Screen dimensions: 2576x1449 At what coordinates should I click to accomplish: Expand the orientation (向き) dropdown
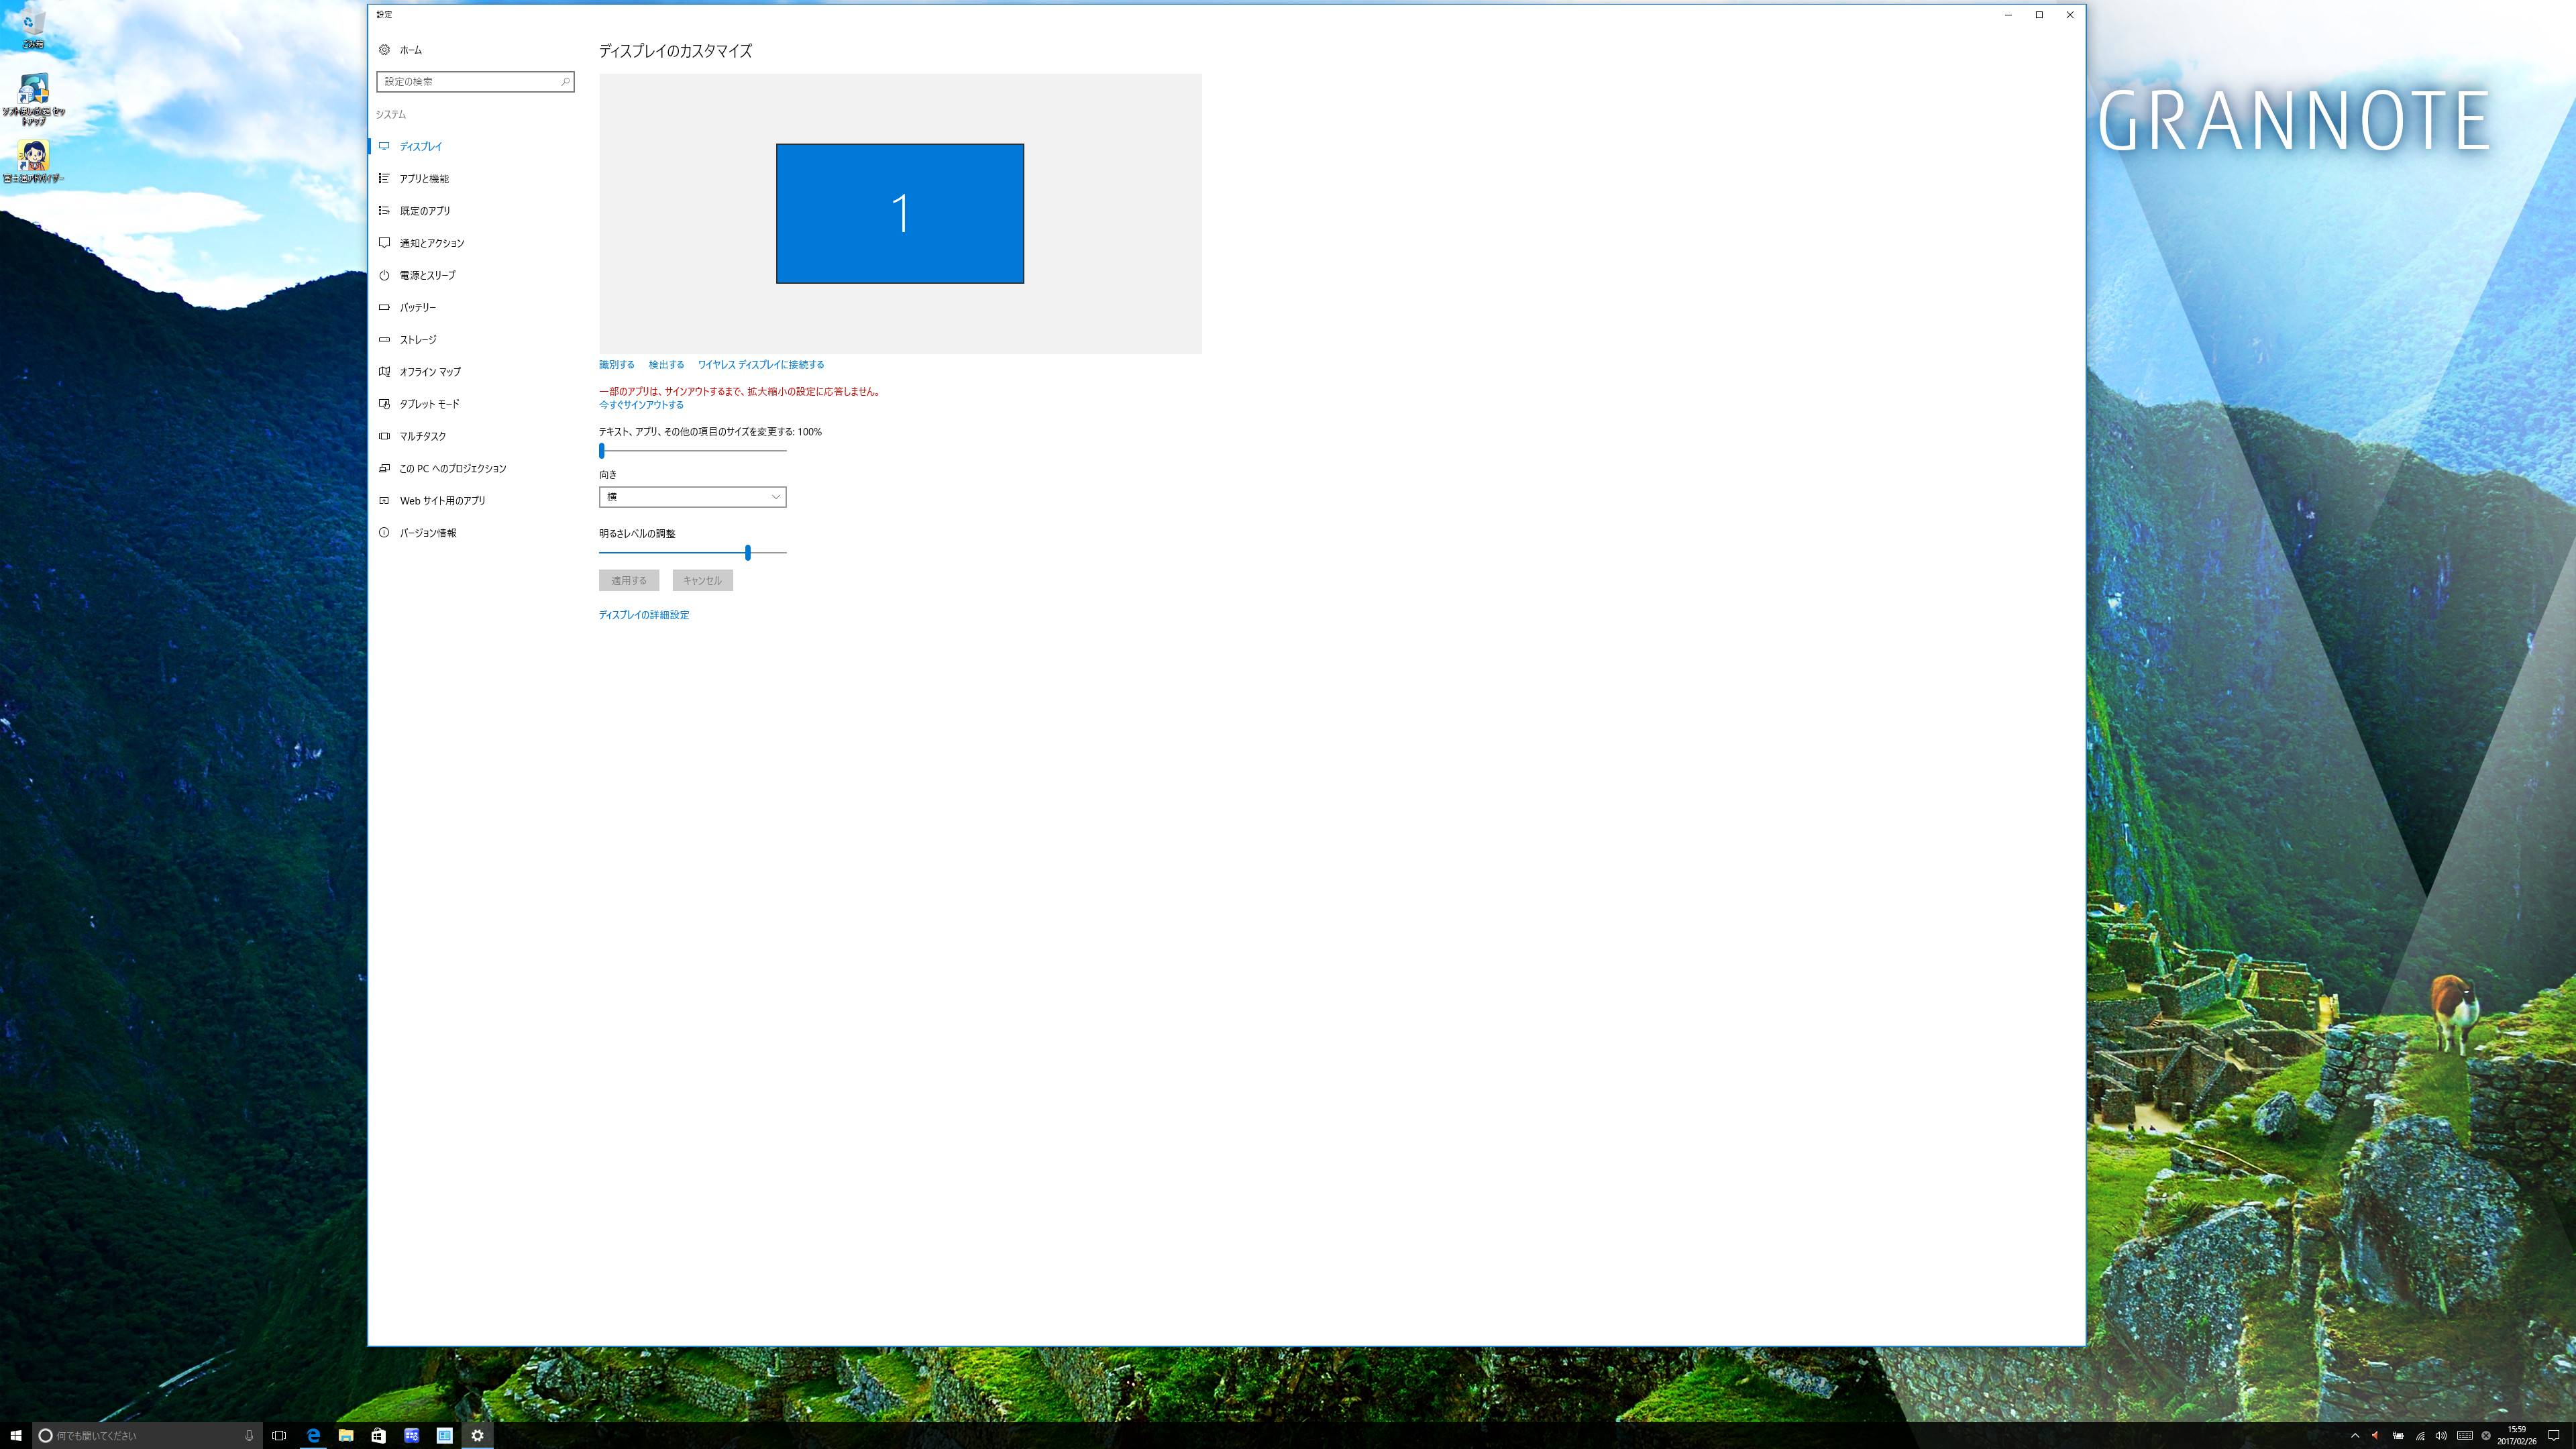pyautogui.click(x=692, y=497)
